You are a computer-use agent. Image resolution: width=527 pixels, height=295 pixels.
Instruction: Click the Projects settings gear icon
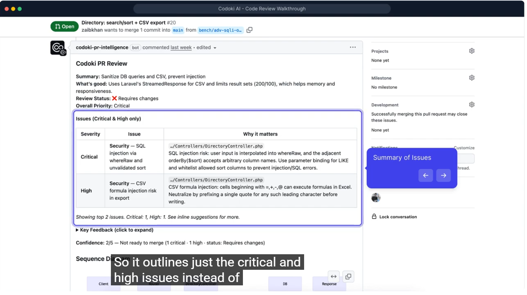(472, 51)
